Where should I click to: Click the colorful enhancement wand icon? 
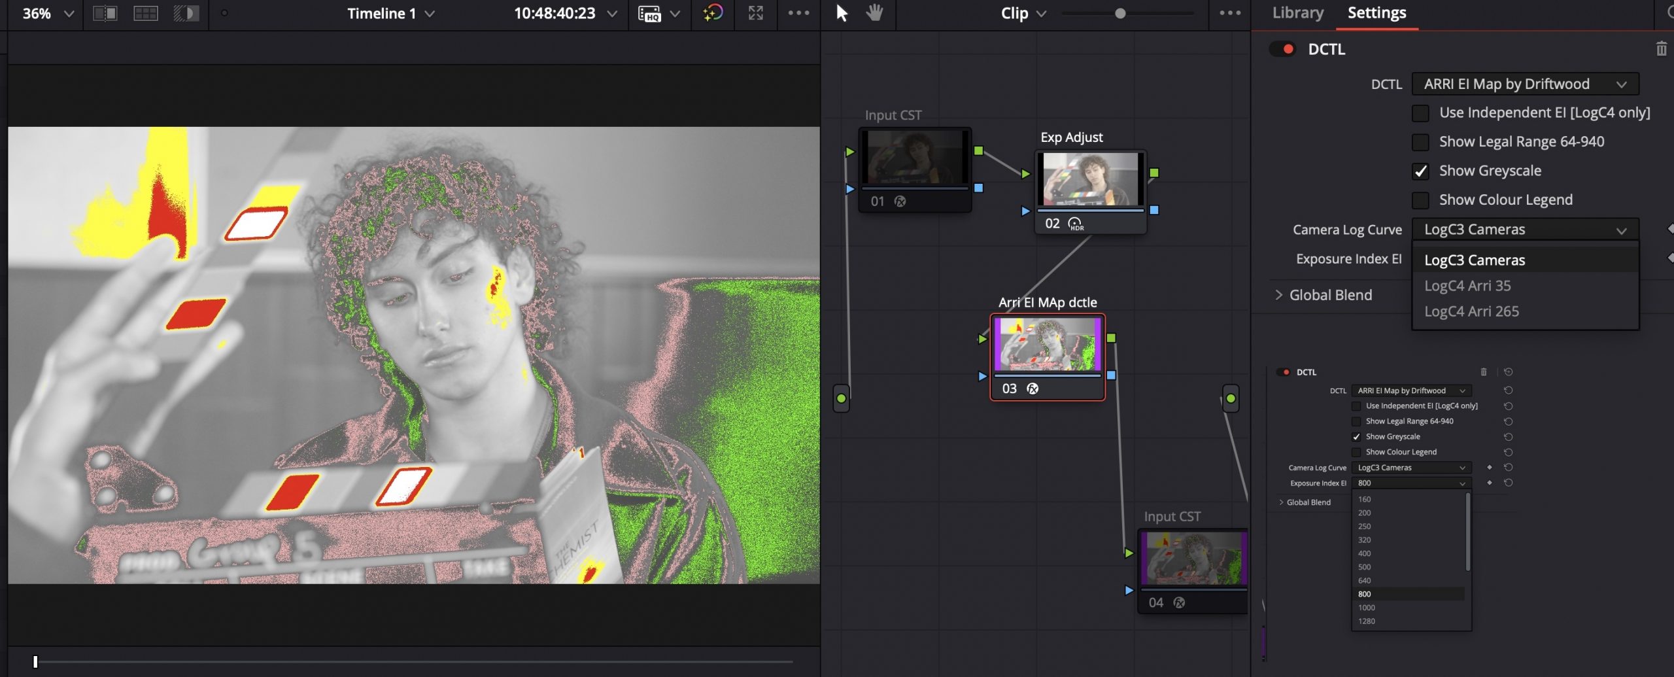[713, 13]
